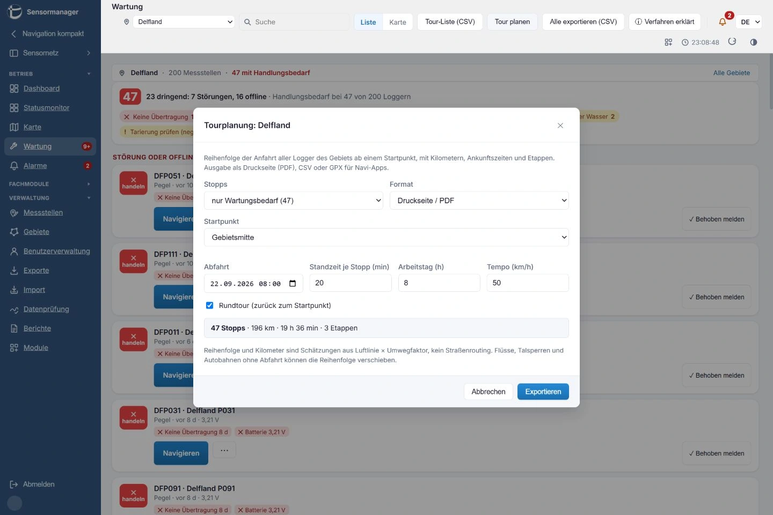Click the Tour planen button
Viewport: 773px width, 515px height.
[512, 22]
